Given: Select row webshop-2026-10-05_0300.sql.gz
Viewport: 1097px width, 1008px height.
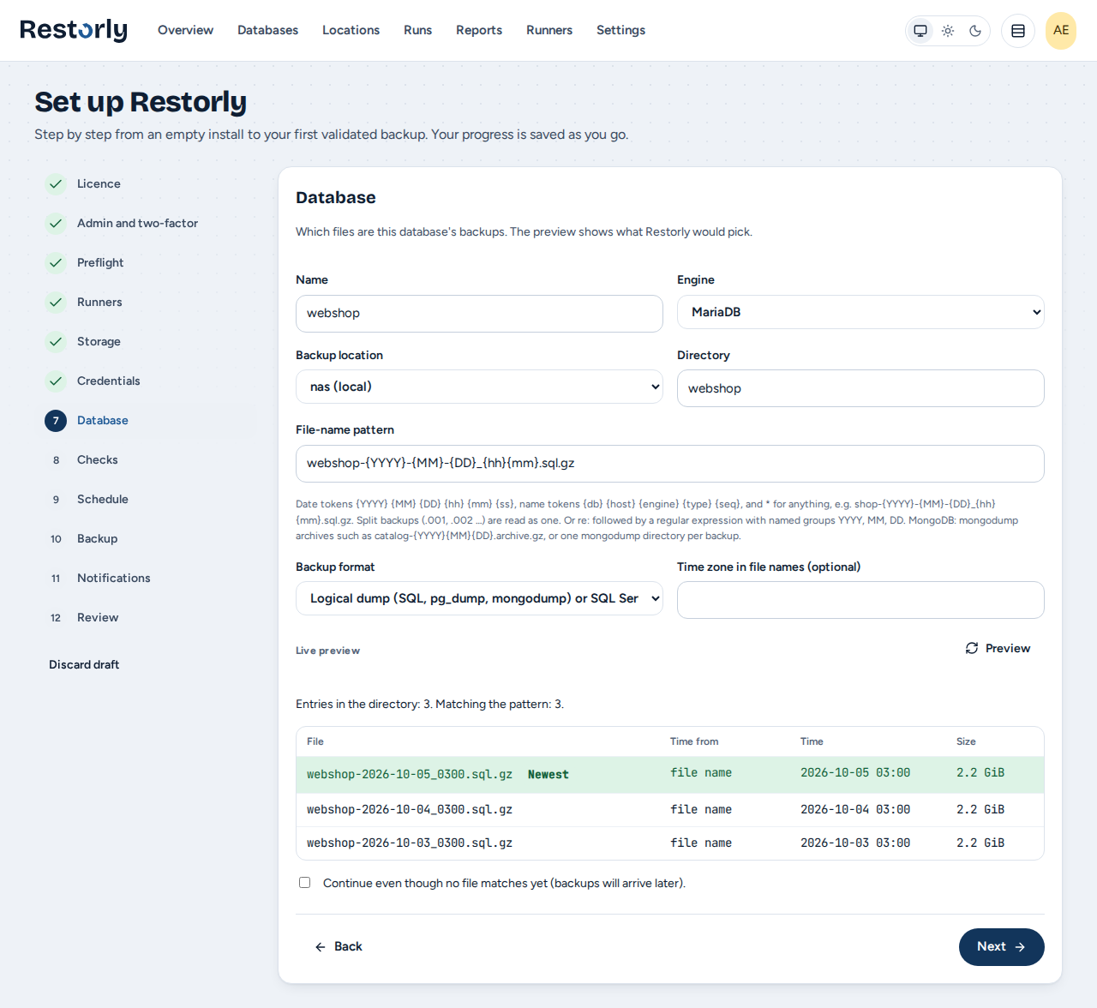Looking at the screenshot, I should click(670, 775).
